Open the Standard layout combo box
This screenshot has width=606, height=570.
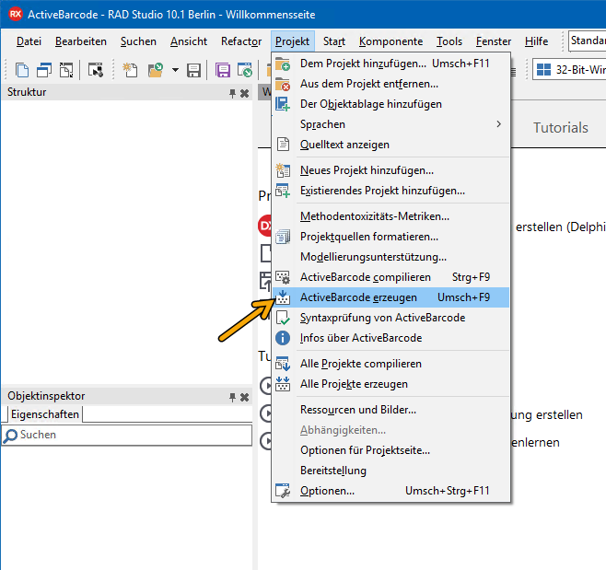point(587,41)
